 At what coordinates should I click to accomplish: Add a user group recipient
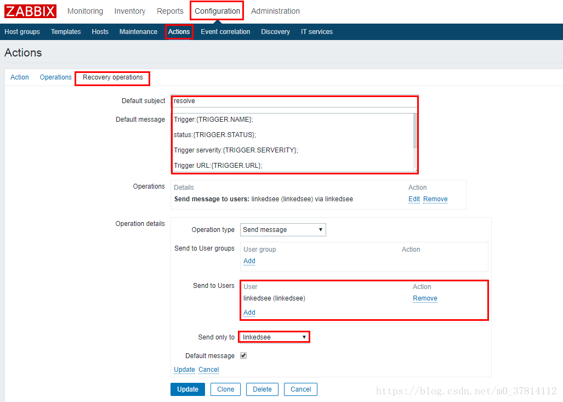(249, 261)
